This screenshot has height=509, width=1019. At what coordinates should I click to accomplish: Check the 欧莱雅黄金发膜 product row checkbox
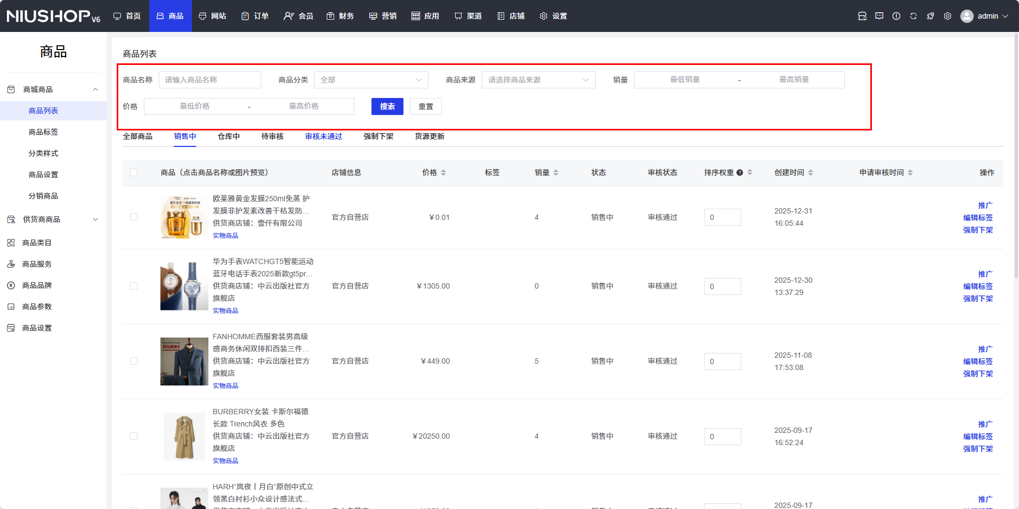click(134, 217)
